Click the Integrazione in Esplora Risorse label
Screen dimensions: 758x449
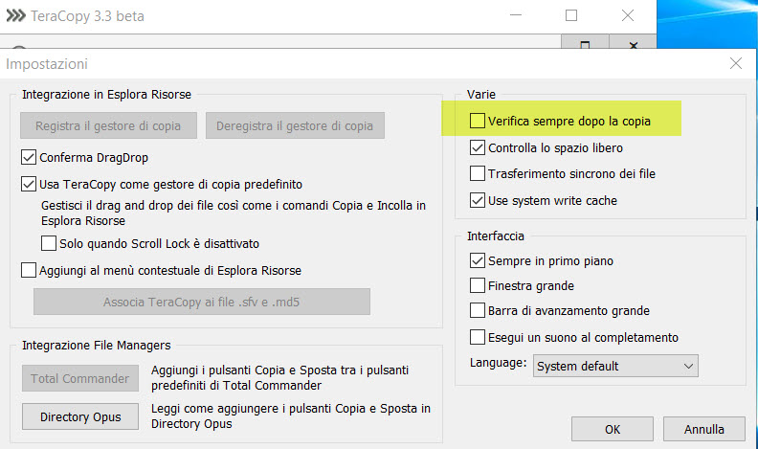(x=106, y=94)
